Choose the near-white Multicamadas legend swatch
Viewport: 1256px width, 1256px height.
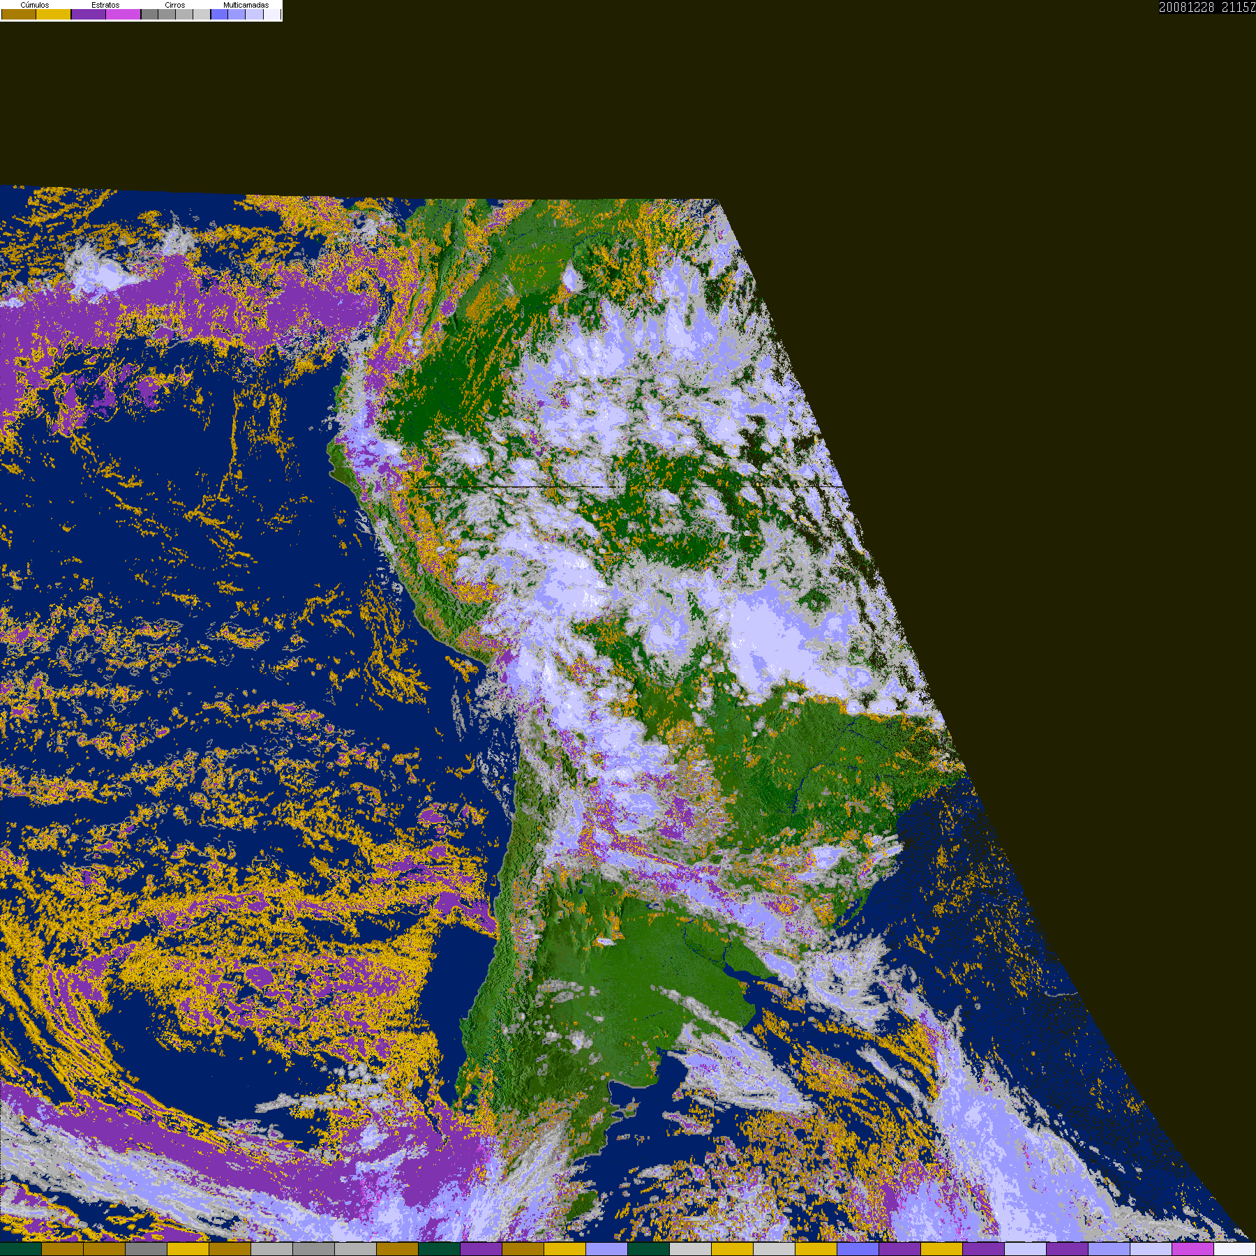tap(272, 14)
